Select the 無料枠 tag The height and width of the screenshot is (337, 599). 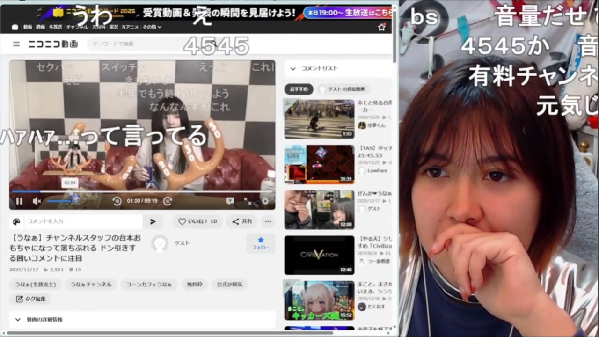[x=194, y=285]
